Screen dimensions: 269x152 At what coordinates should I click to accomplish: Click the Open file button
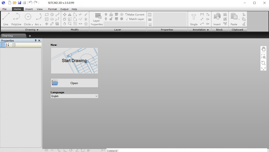pos(74,83)
